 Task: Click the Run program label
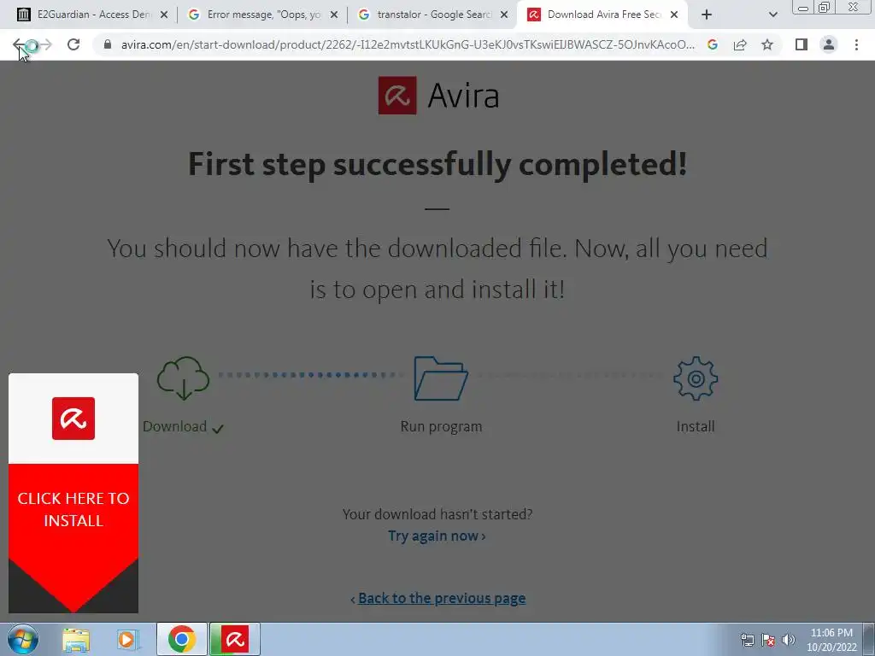pyautogui.click(x=441, y=427)
